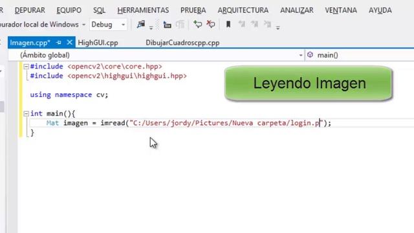Image resolution: width=414 pixels, height=233 pixels.
Task: Open the toolbar overflow arrow after Find in Files
Action: point(151,27)
